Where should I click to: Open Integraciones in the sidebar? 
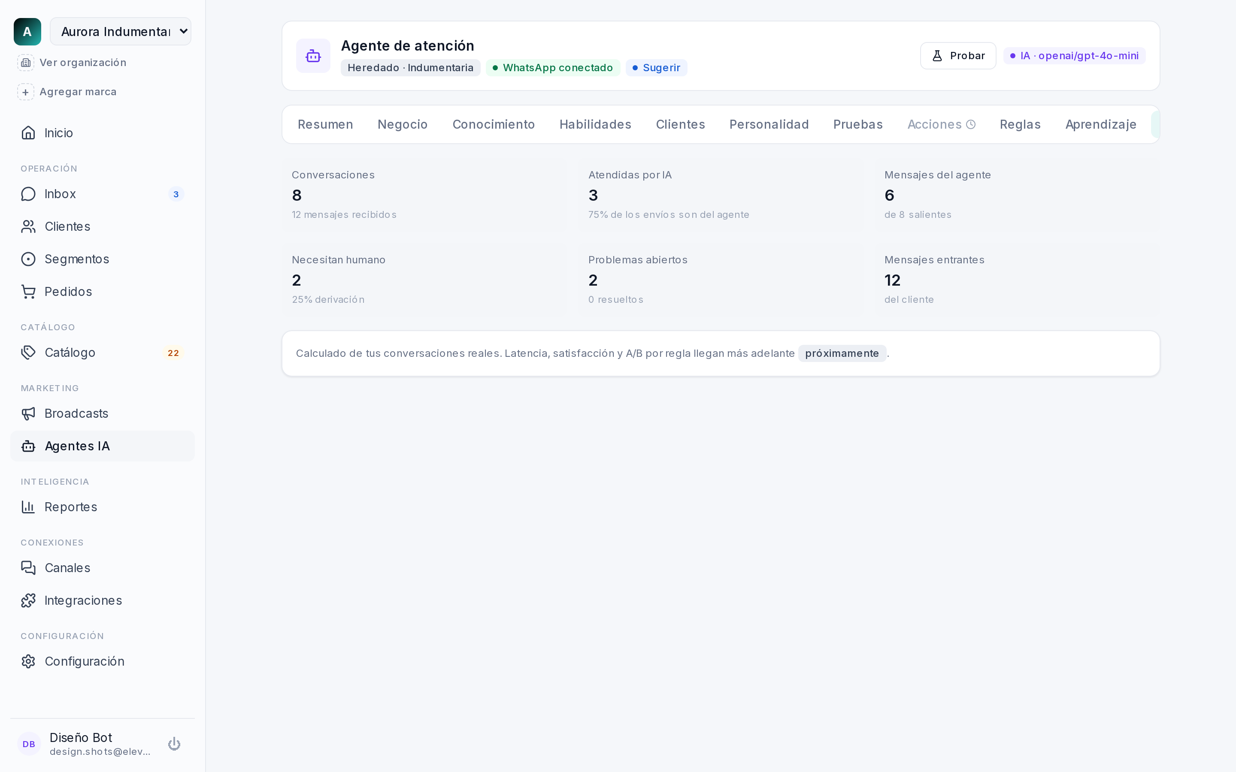(x=103, y=600)
